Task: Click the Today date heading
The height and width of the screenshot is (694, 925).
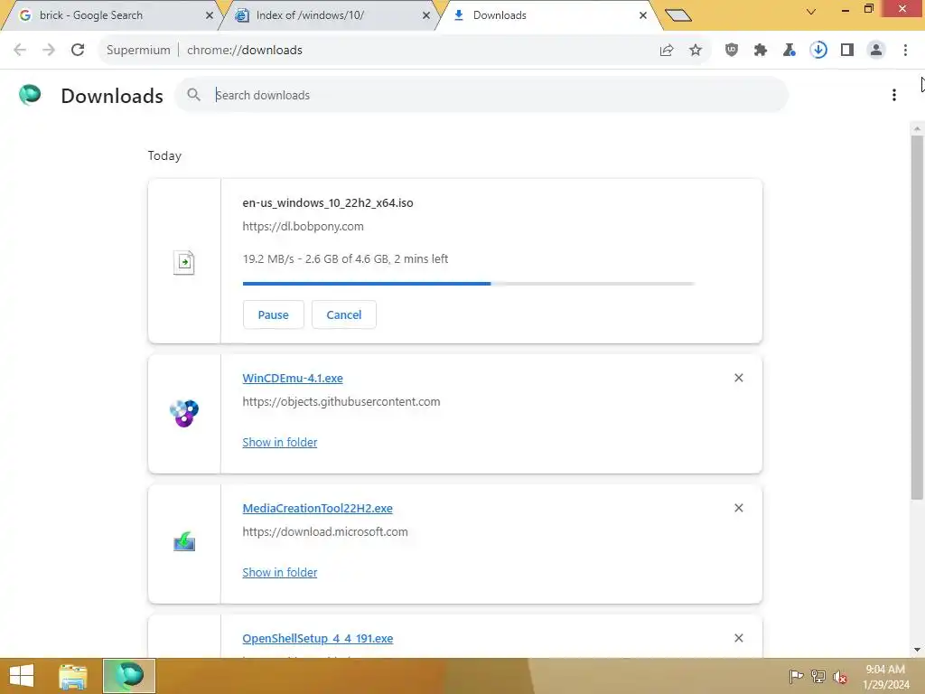Action: 164,155
